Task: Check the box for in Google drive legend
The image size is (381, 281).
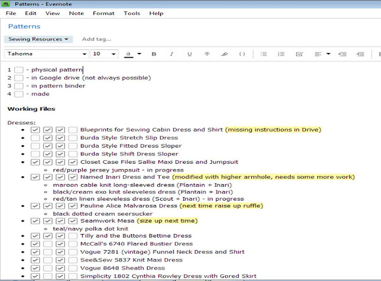Action: [18, 78]
